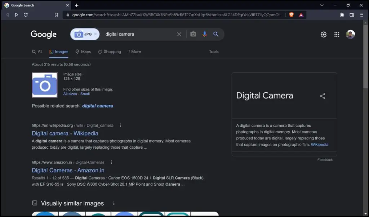Open options for the Amazon.in result

[111, 162]
